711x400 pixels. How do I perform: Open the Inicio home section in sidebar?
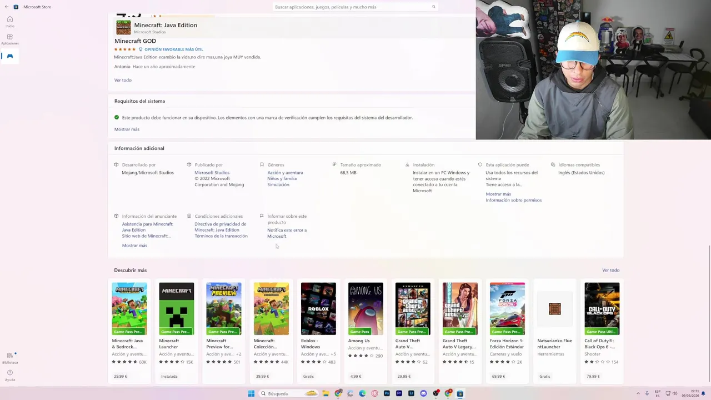(10, 22)
